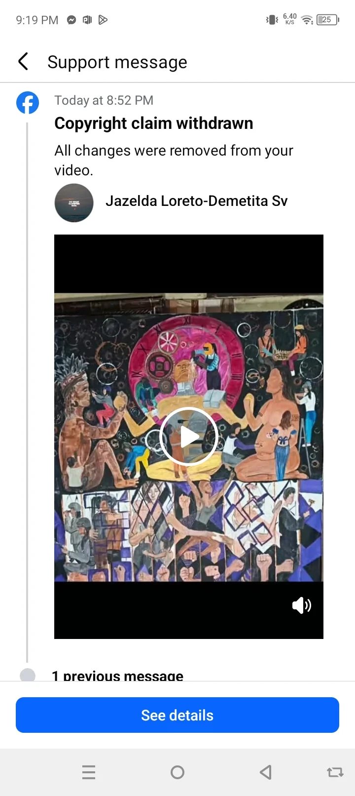Tap the screen rotate icon in the nav bar
The height and width of the screenshot is (796, 355).
[x=335, y=772]
